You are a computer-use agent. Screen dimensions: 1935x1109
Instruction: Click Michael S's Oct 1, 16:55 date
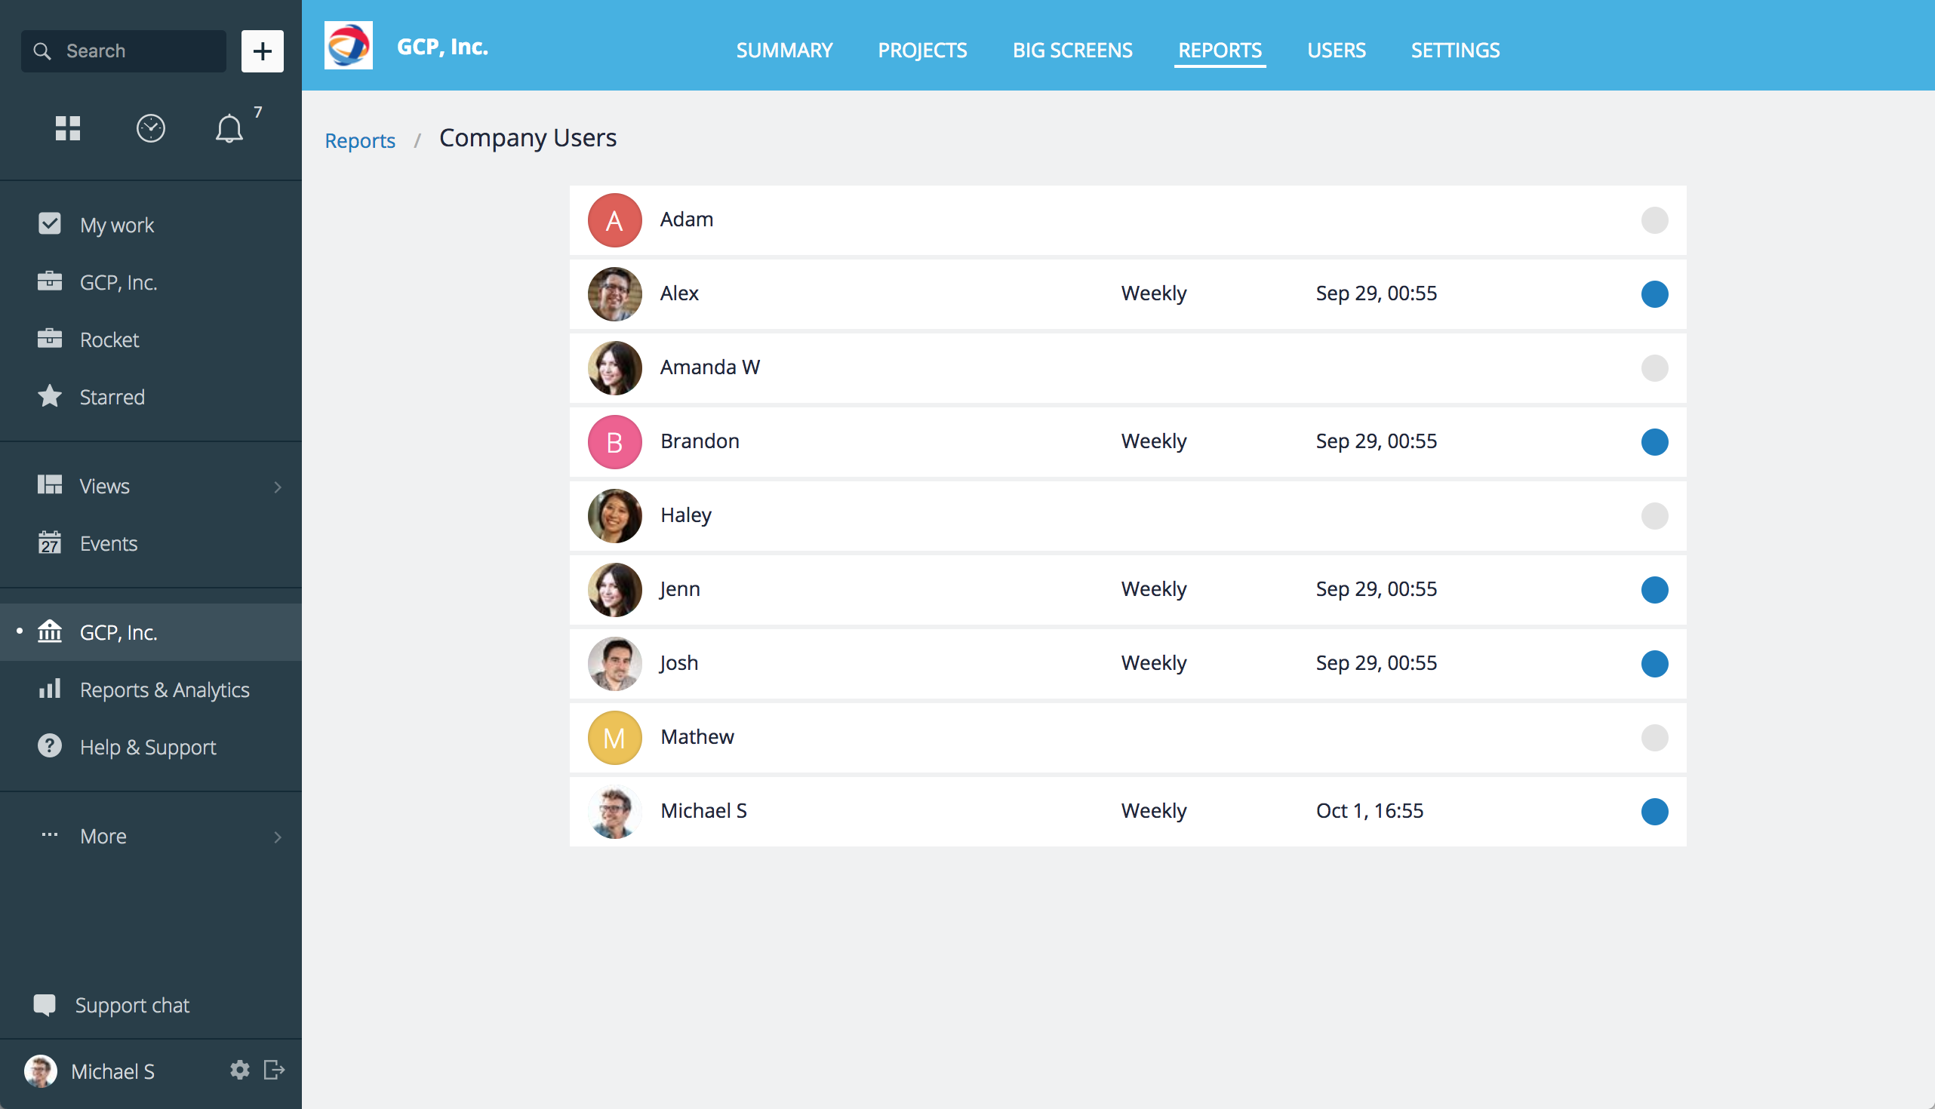click(1369, 810)
